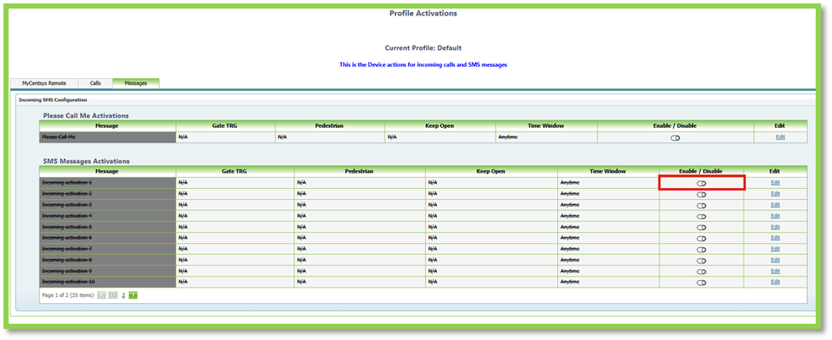The height and width of the screenshot is (340, 832).
Task: Click Gate TRG N/A for Incoming activation 2
Action: [183, 193]
